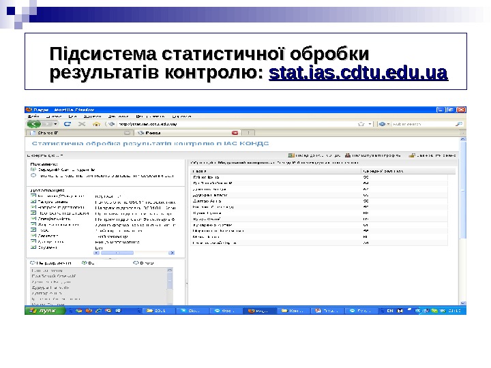Viewport: 491px width, 368px height.
Task: Click left arrow of horizontal scrollbar in detail panel
Action: [x=96, y=253]
